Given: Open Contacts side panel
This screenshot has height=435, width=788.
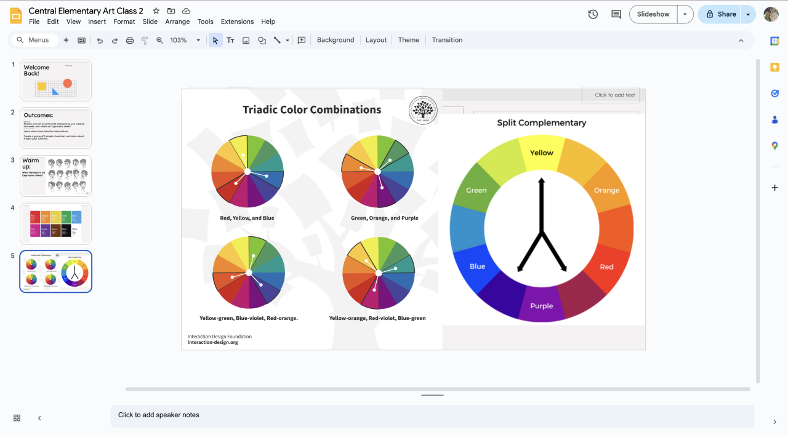Looking at the screenshot, I should [775, 119].
